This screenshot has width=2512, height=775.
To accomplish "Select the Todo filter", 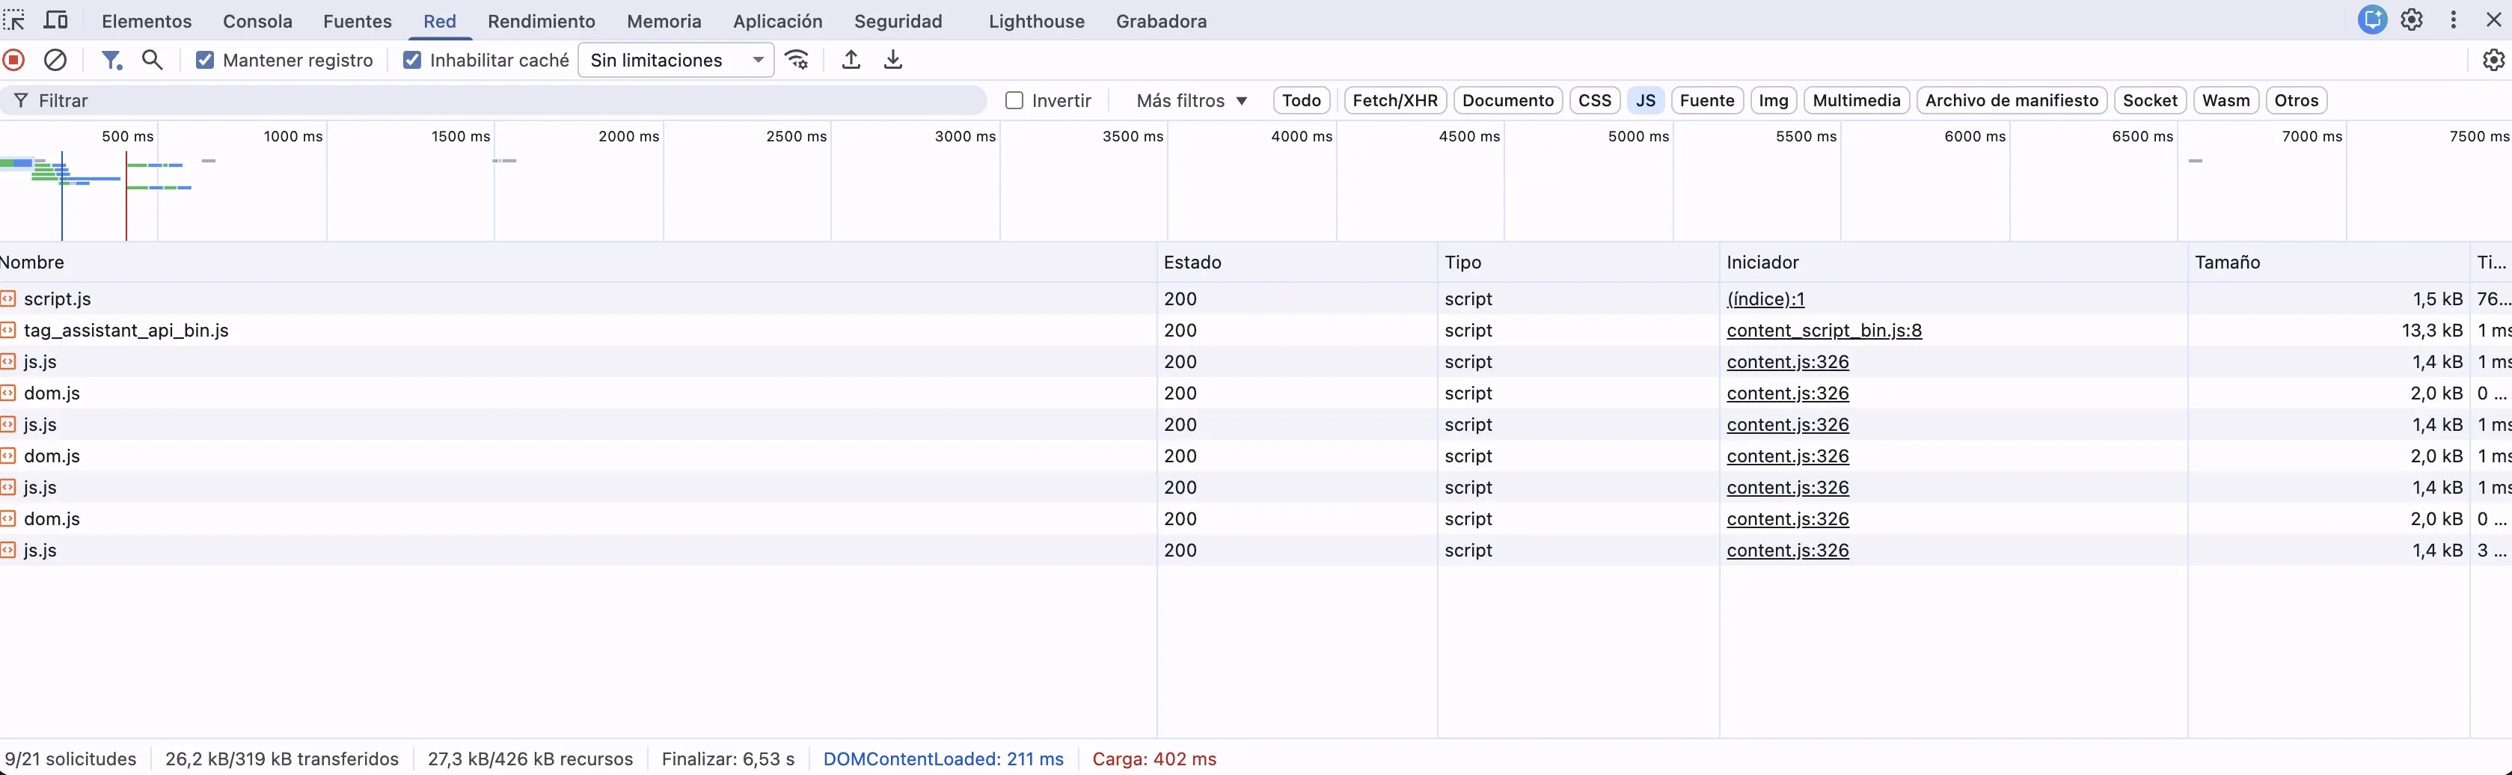I will pos(1301,100).
